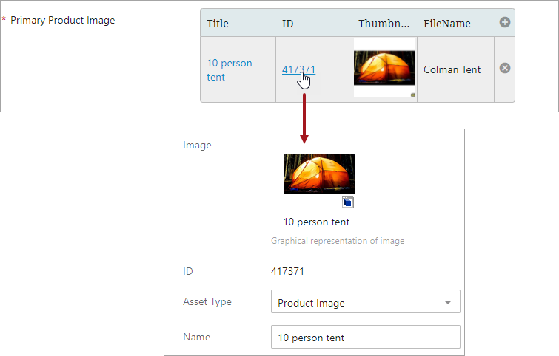Click the tent thumbnail in the table row
The image size is (559, 356).
(x=384, y=68)
